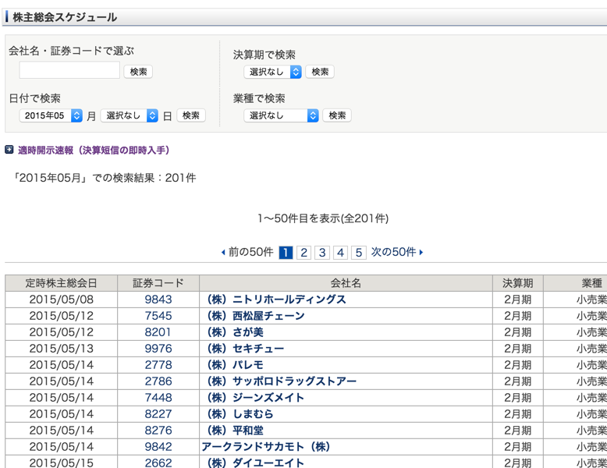Image resolution: width=607 pixels, height=468 pixels.
Task: Click the 1〜50件目を表示 text
Action: coord(323,218)
